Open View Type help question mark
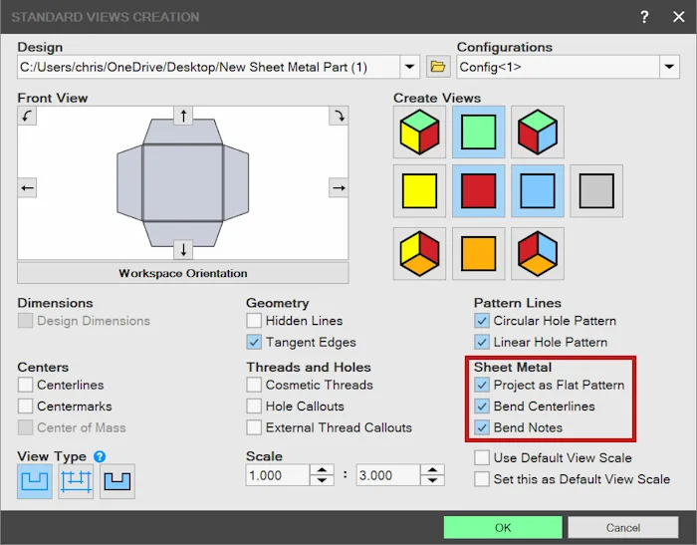This screenshot has height=545, width=697. point(100,456)
